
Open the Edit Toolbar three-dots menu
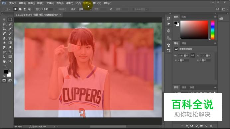tap(4, 66)
